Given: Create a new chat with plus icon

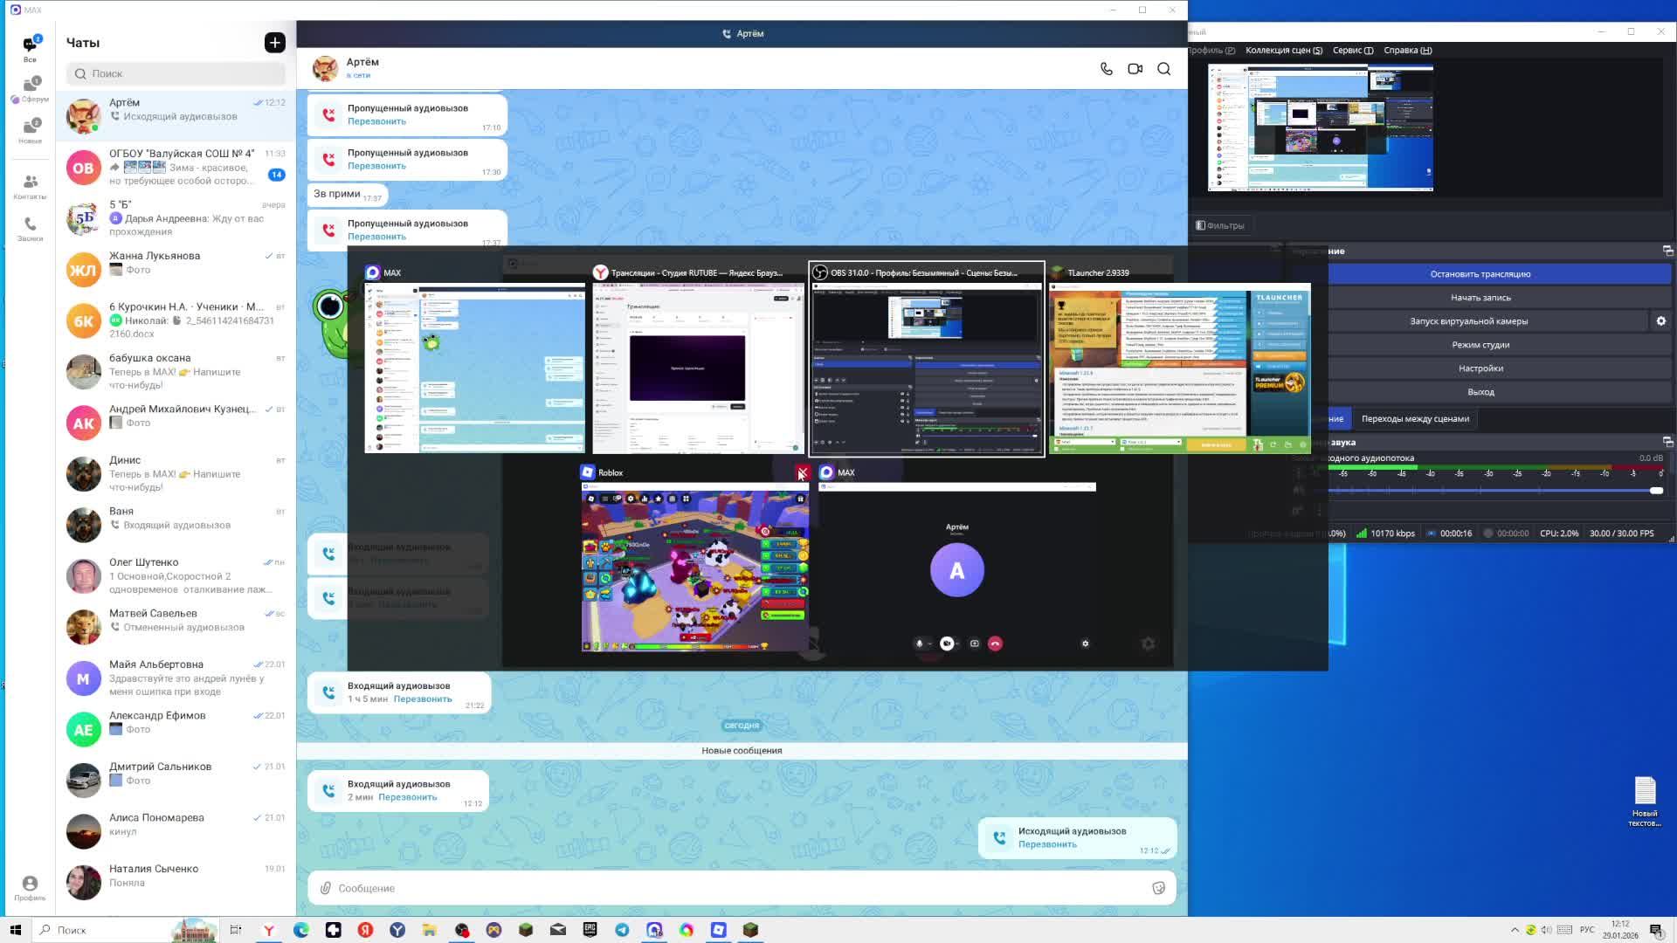Looking at the screenshot, I should pos(274,43).
